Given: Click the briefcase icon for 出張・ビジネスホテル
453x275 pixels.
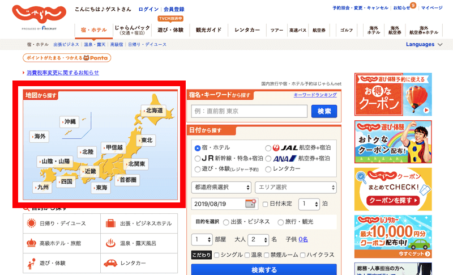Looking at the screenshot, I should point(110,223).
